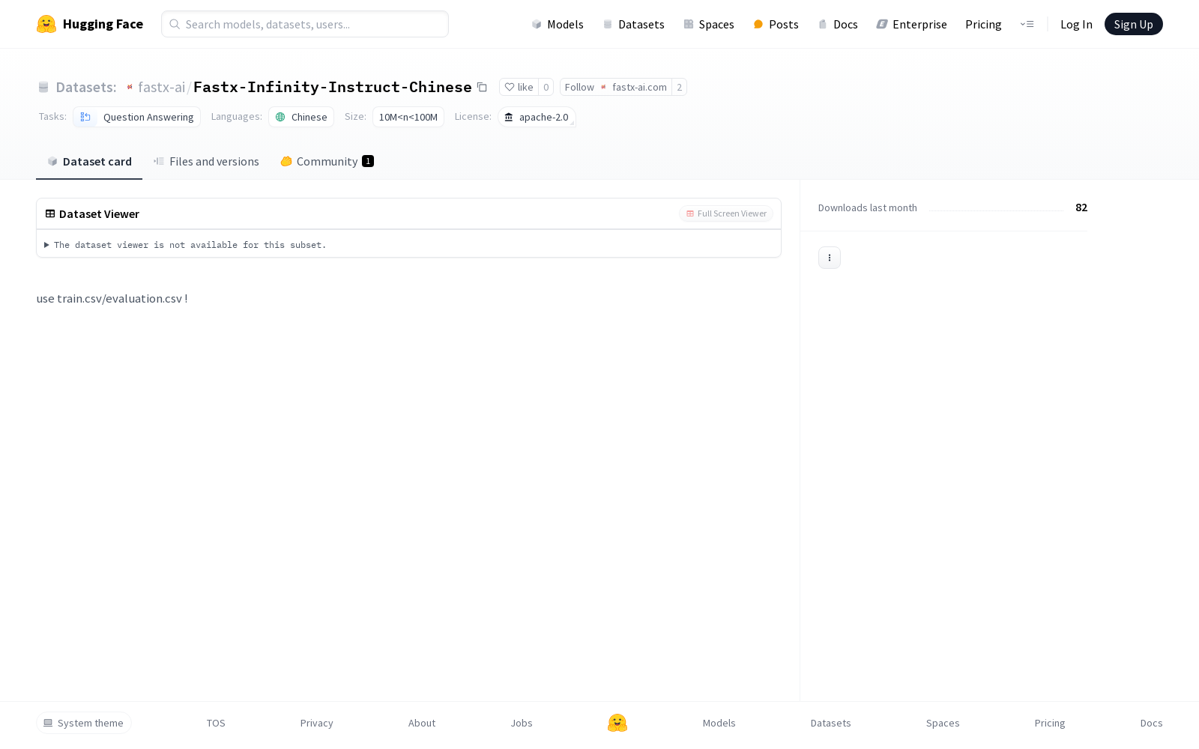Click the 82 downloads last month value
Screen dimensions: 1199x749
coord(1081,207)
